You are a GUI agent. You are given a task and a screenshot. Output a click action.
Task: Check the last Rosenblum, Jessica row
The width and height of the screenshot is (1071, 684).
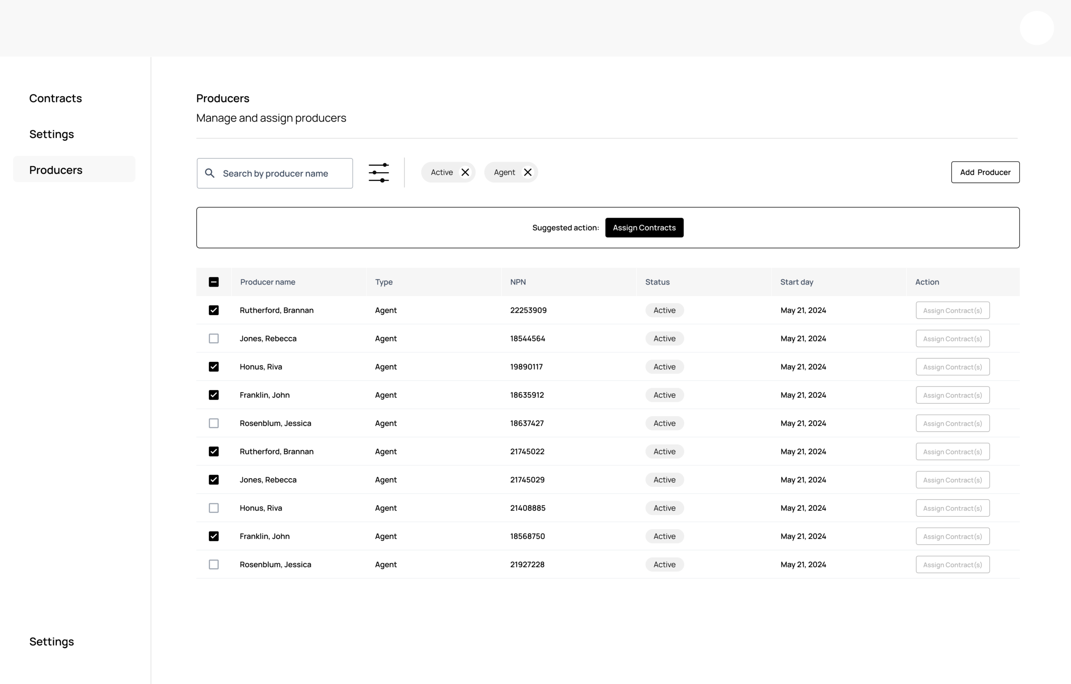pos(213,564)
